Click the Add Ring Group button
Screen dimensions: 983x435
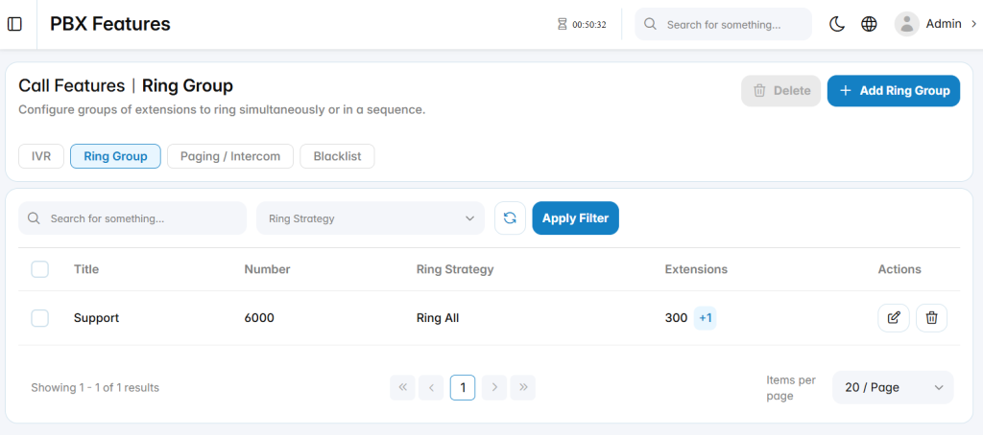(x=894, y=91)
